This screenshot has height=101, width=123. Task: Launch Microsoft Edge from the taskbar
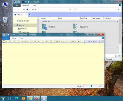[x=17, y=98]
